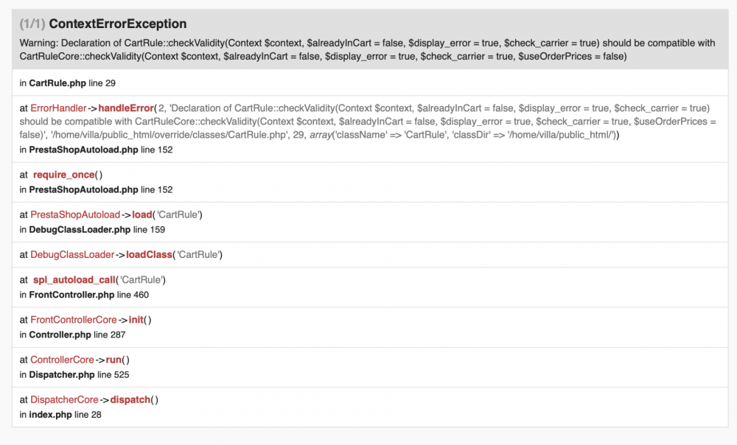Open FrontController.php line 460 reference
This screenshot has height=445, width=737.
71,295
